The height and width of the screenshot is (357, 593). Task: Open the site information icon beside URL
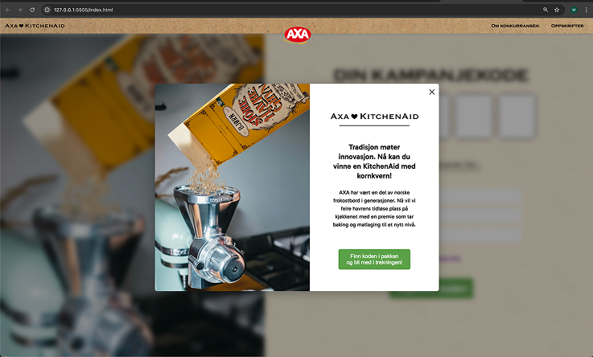point(47,10)
